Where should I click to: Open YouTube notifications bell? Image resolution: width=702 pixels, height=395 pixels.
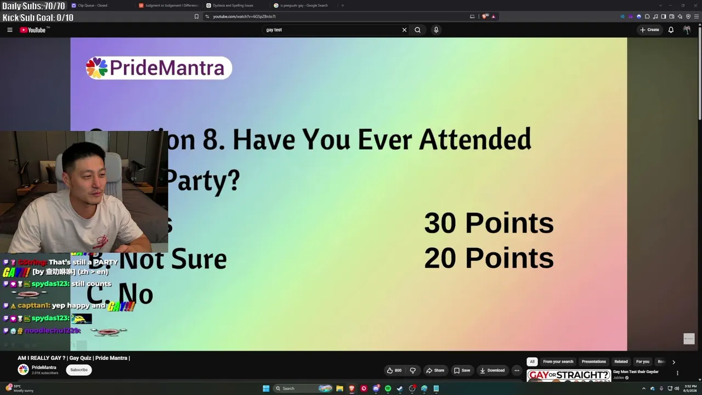(x=671, y=30)
